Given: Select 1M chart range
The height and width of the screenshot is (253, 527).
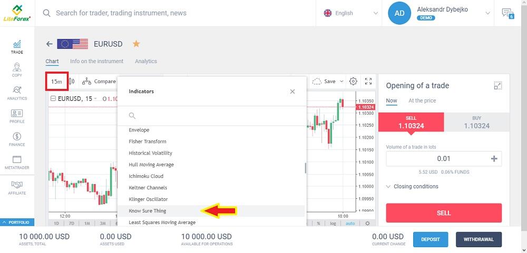Looking at the screenshot, I should [x=87, y=224].
